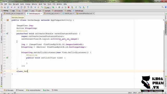Click the override gutter icon beside onCreate
Viewport: 167px width, 94px height.
coord(7,34)
